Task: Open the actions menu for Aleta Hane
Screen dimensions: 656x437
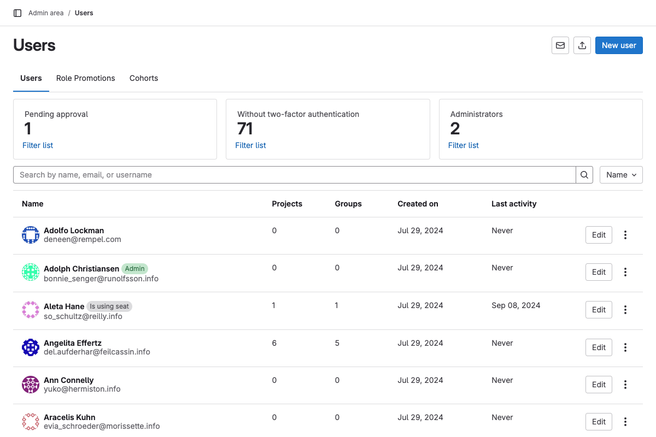Action: tap(625, 310)
